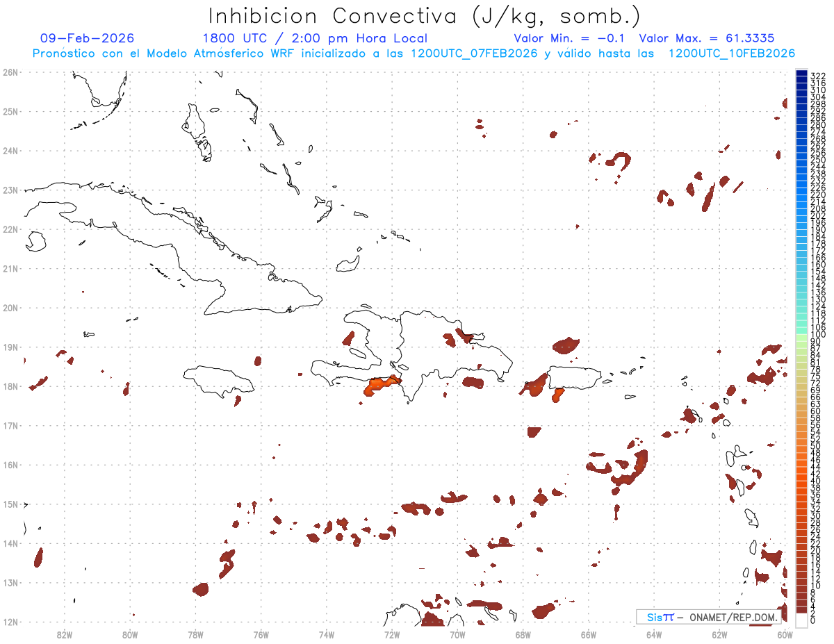Click the valid-until time "1200UTC_10FEB2026"
The image size is (834, 644).
[731, 53]
